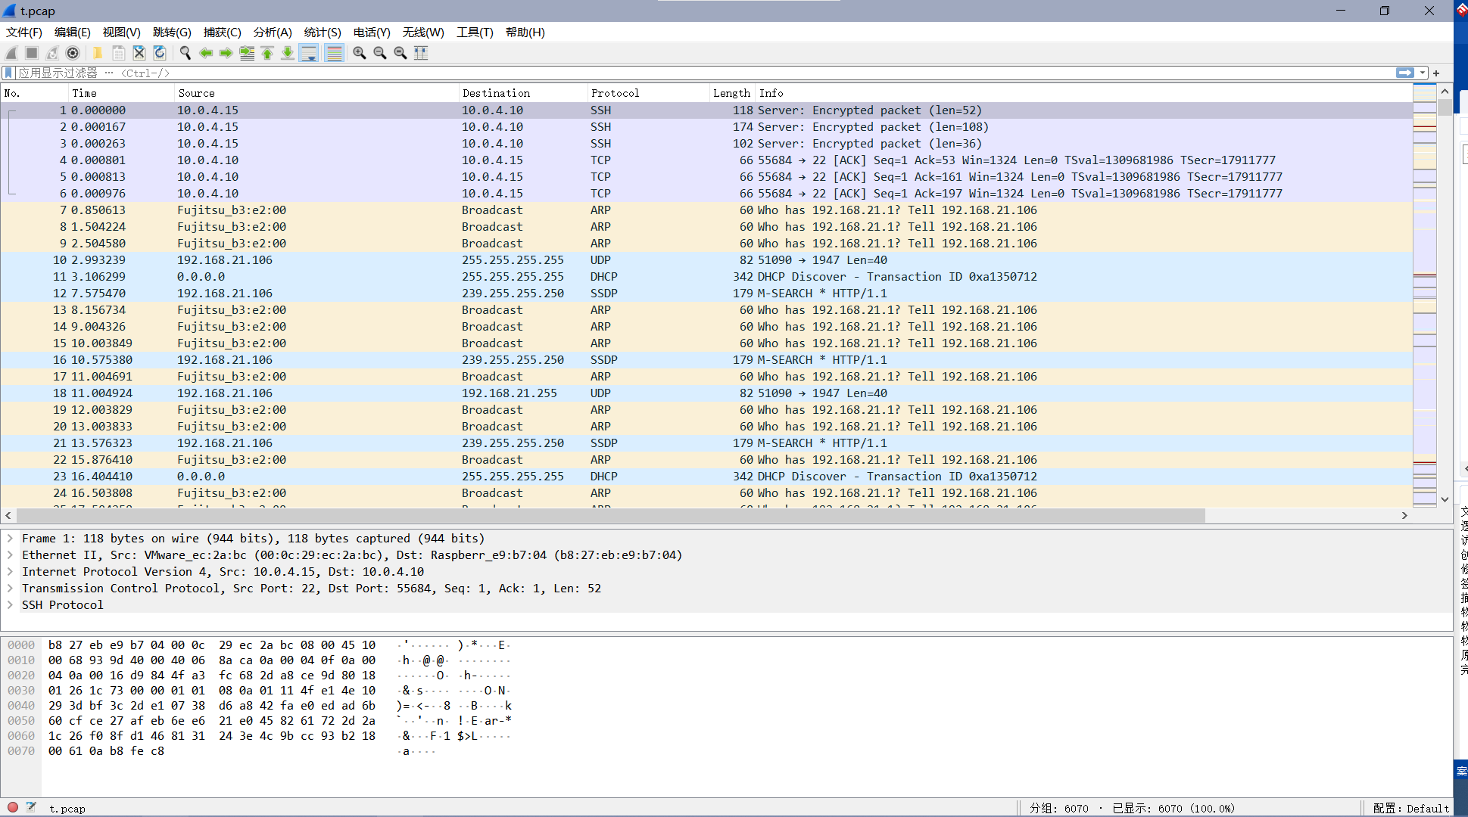
Task: Open the 捕获(C) menu
Action: [x=223, y=32]
